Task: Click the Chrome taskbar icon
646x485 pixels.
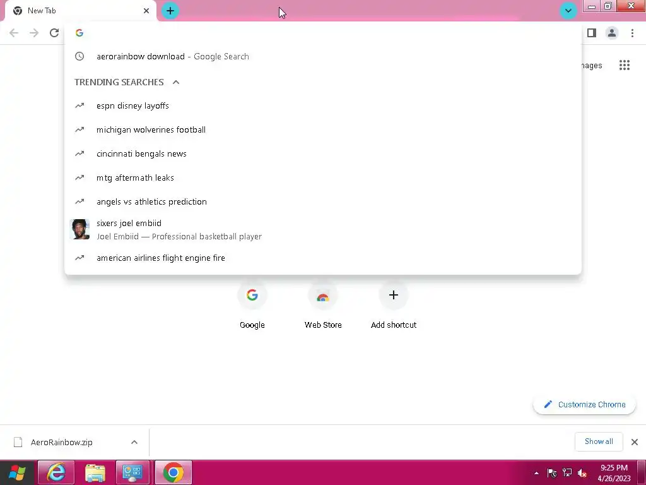Action: click(173, 472)
